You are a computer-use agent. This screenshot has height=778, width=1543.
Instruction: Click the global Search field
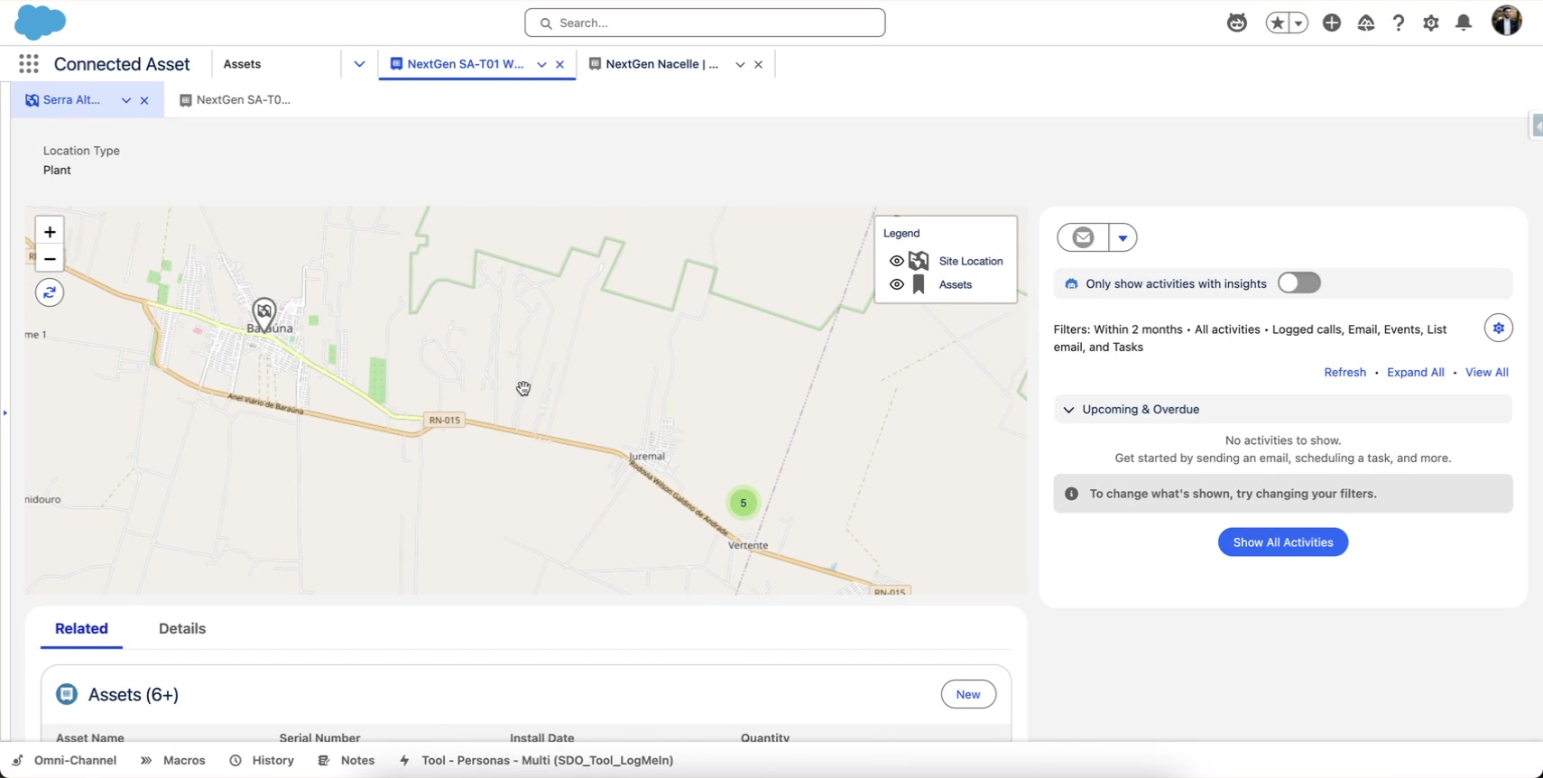point(705,23)
